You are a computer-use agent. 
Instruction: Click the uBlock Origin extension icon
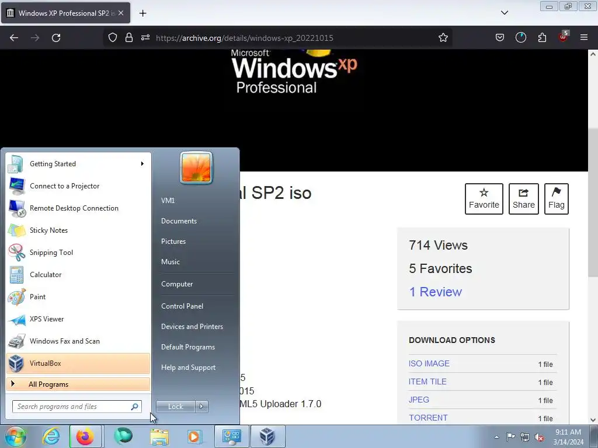pyautogui.click(x=563, y=37)
